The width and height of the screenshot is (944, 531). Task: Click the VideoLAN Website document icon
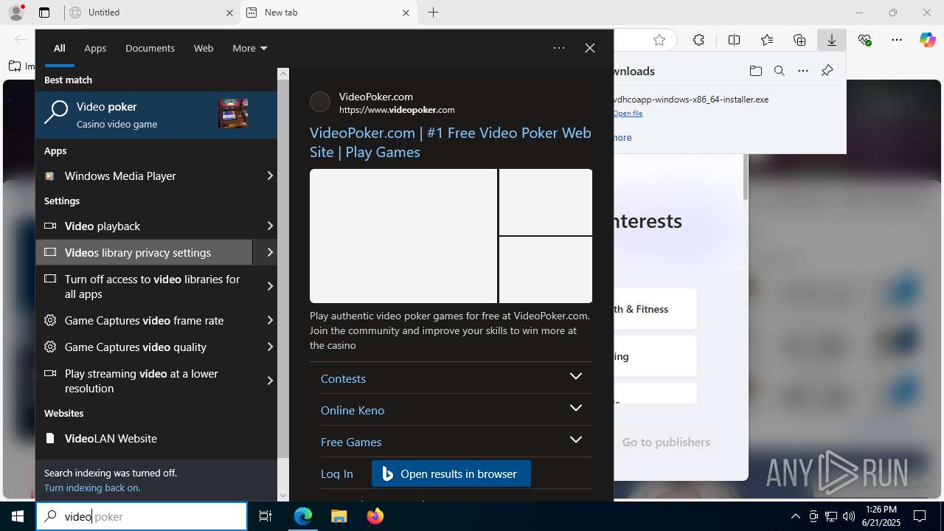pos(50,438)
